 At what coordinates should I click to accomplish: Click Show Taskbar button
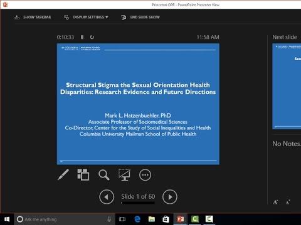[33, 17]
